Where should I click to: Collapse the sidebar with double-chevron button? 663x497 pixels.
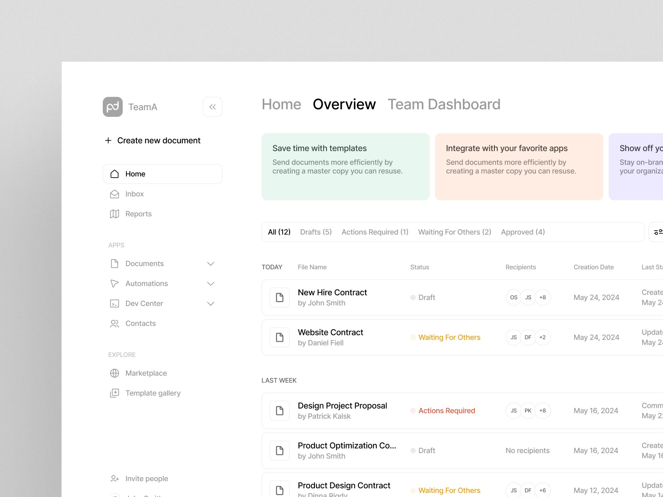pyautogui.click(x=213, y=107)
